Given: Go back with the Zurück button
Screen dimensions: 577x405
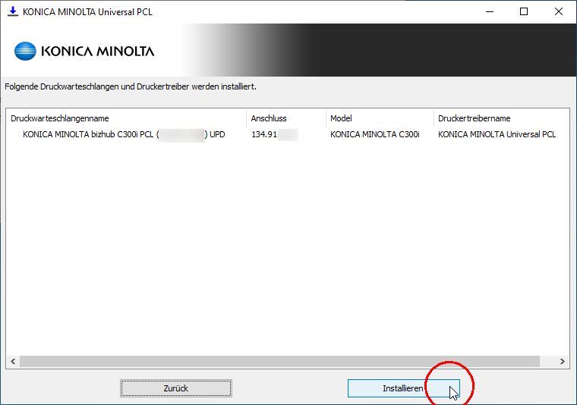Looking at the screenshot, I should pyautogui.click(x=175, y=388).
